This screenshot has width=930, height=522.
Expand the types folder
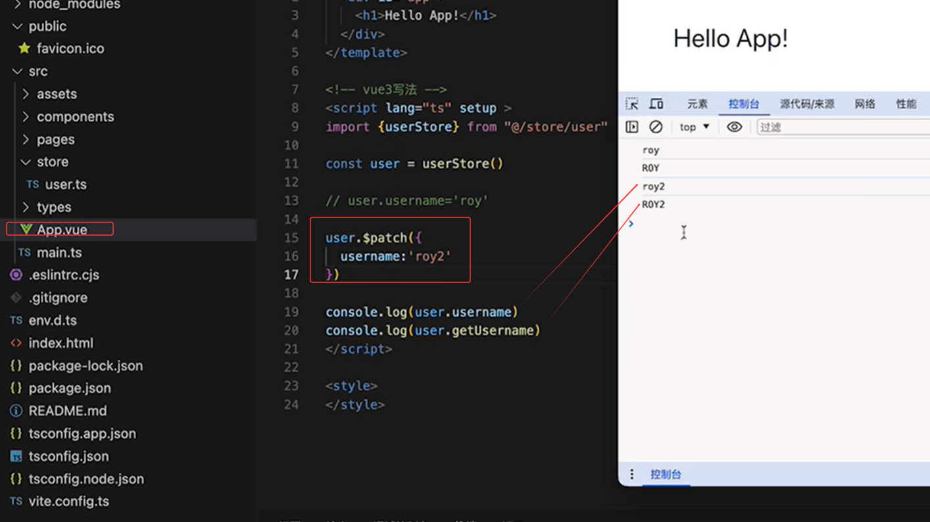pyautogui.click(x=26, y=207)
